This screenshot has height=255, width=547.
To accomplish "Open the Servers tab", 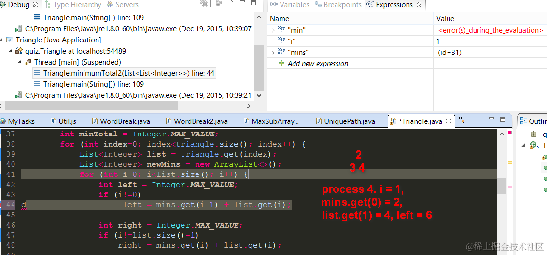I will pyautogui.click(x=123, y=5).
